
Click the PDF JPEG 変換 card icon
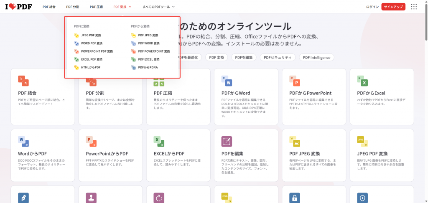coord(295,141)
